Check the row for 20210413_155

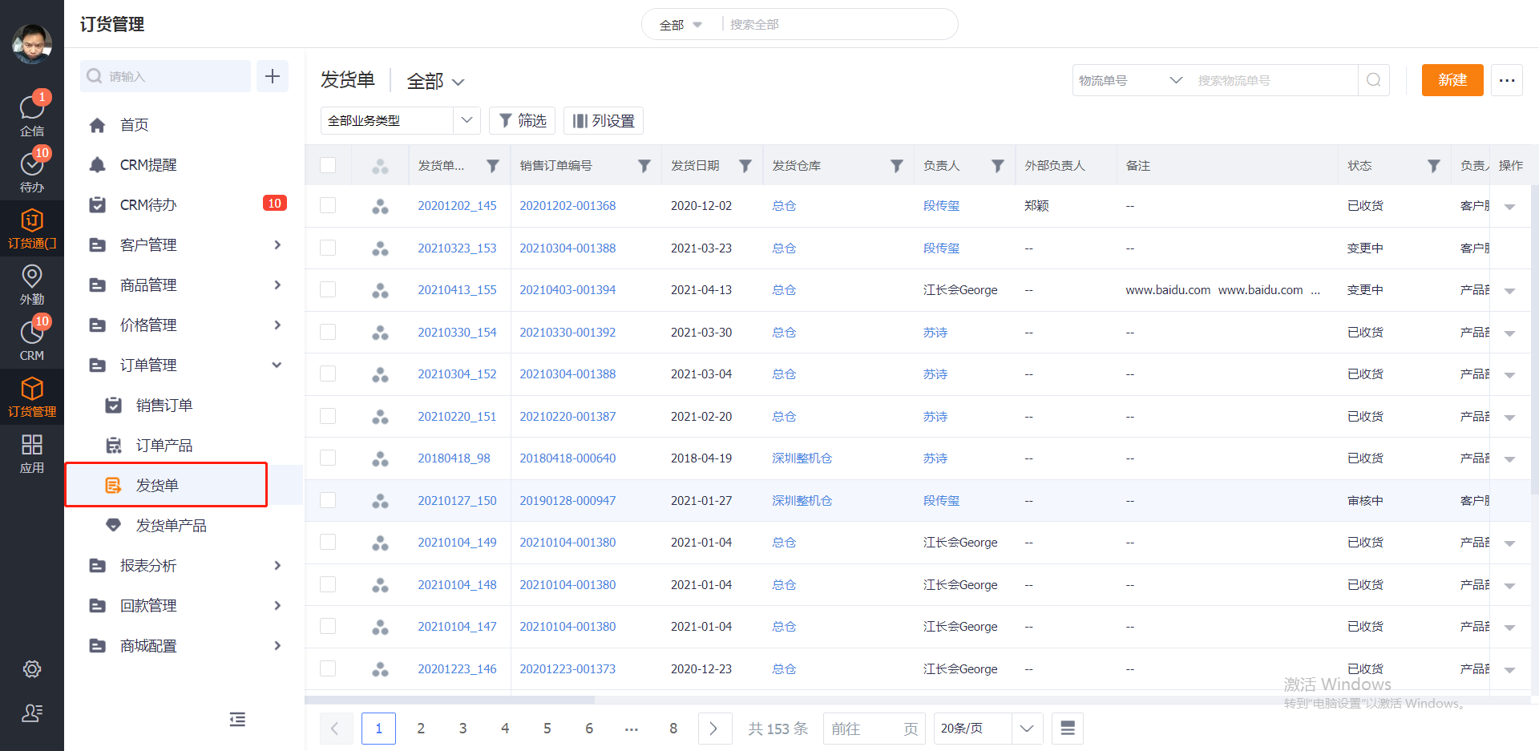(x=328, y=289)
